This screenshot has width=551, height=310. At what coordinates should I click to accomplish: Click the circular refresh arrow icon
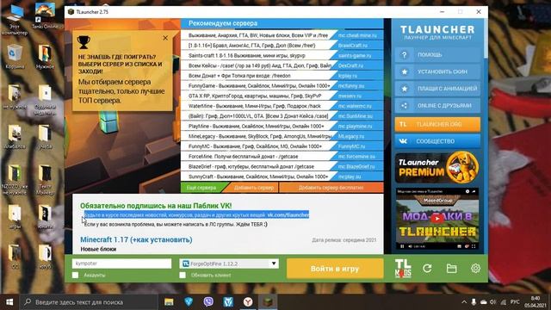427,269
